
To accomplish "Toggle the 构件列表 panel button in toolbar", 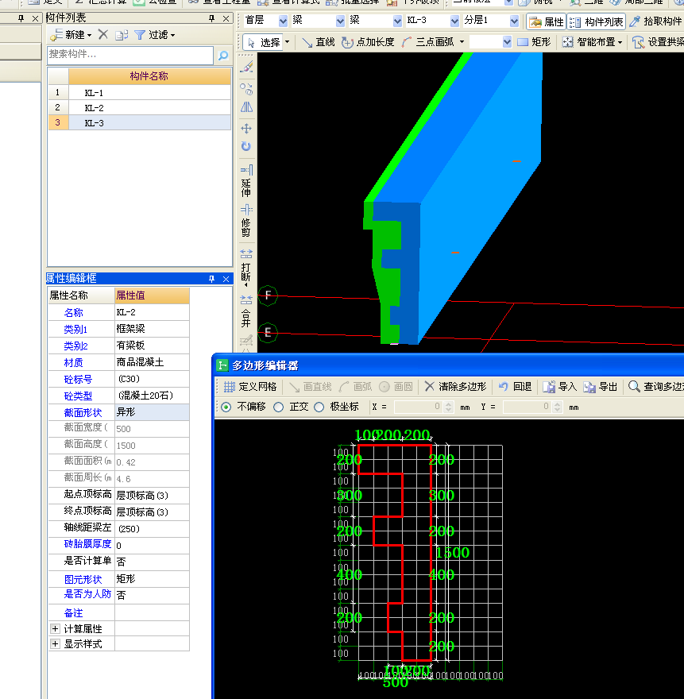I will pyautogui.click(x=597, y=21).
